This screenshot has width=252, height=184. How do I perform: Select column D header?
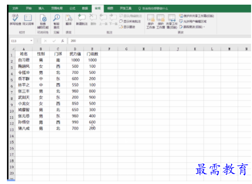(x=75, y=49)
